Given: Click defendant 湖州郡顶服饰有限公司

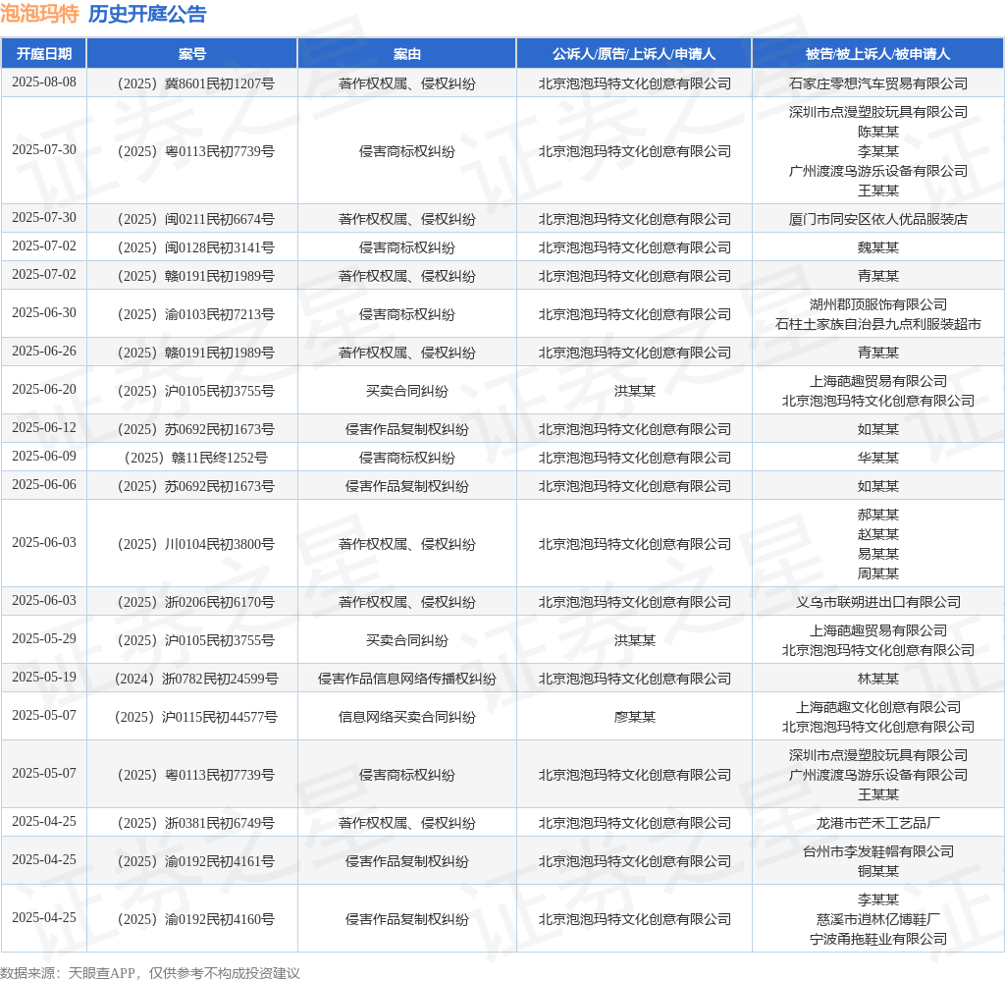Looking at the screenshot, I should [878, 304].
